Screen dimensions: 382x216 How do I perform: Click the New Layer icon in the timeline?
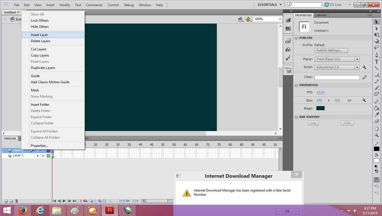6,201
